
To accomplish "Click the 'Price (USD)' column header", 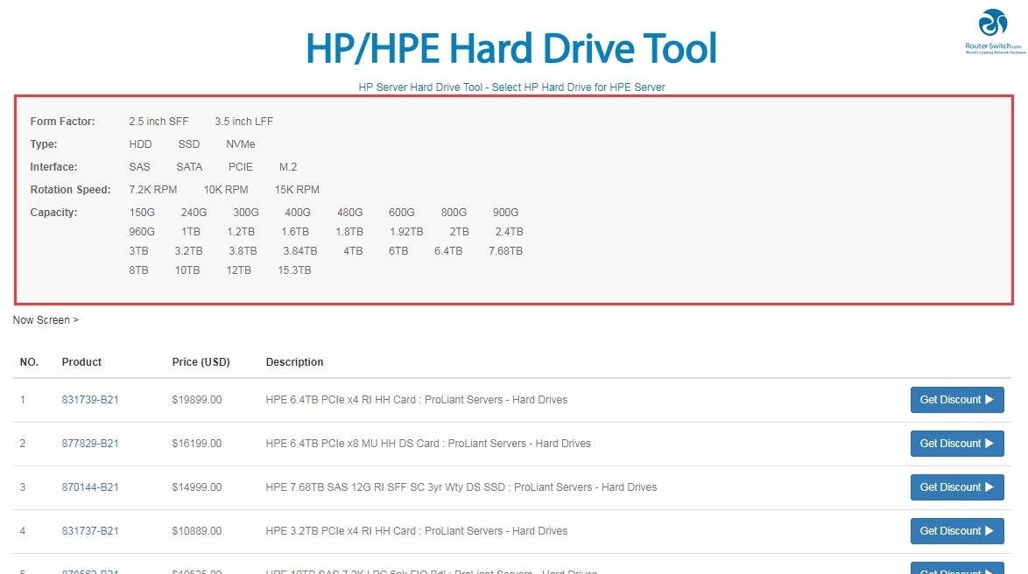I will [201, 362].
